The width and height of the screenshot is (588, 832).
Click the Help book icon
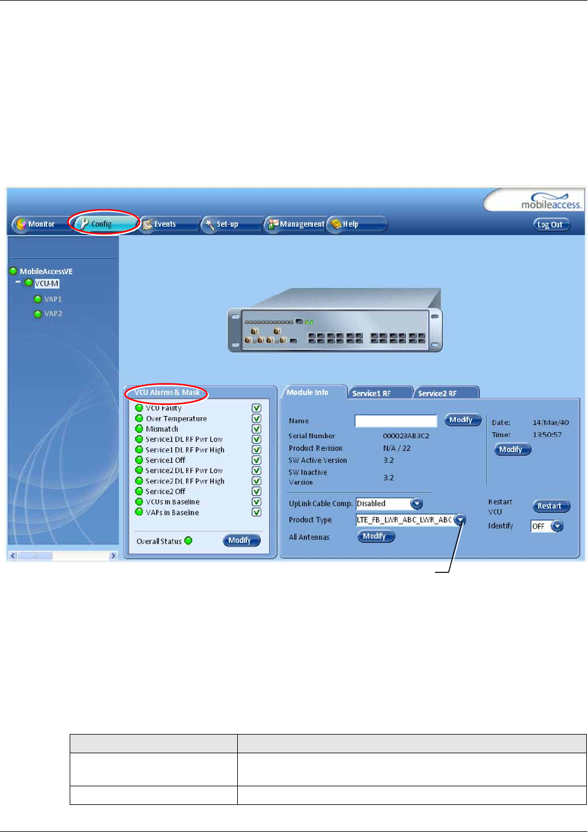tap(336, 224)
